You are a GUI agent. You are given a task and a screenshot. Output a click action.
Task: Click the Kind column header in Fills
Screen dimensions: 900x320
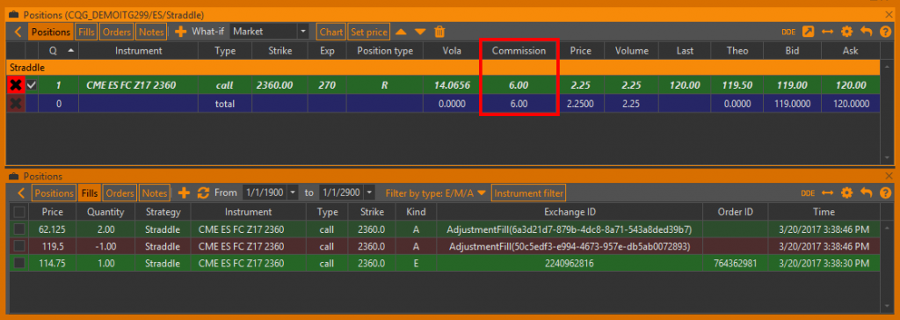coord(416,212)
